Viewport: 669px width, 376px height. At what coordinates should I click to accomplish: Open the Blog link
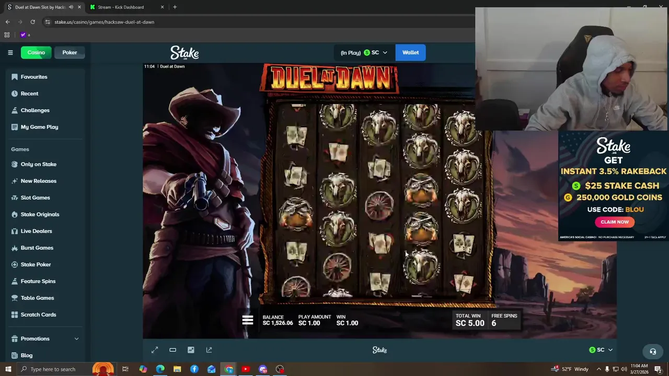pyautogui.click(x=44, y=355)
